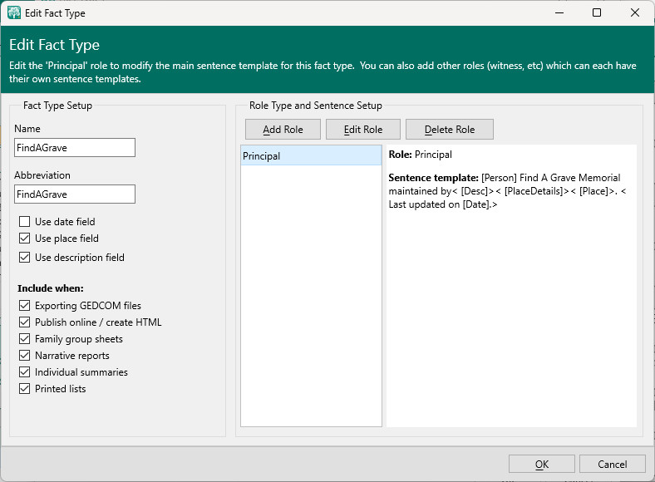Toggle Family group sheets checkbox
655x482 pixels.
(x=24, y=339)
